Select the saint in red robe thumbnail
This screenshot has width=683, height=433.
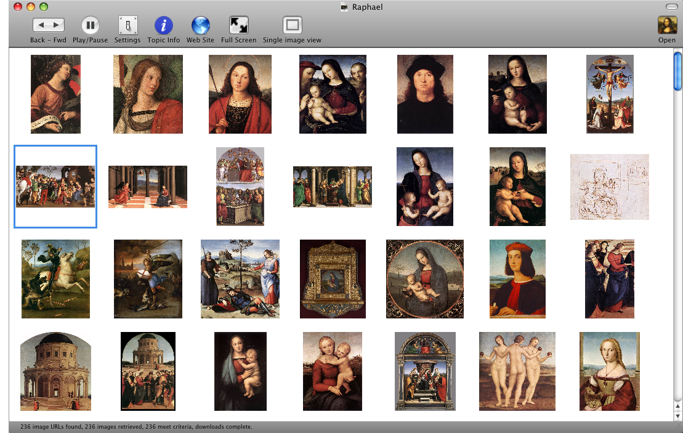(240, 94)
